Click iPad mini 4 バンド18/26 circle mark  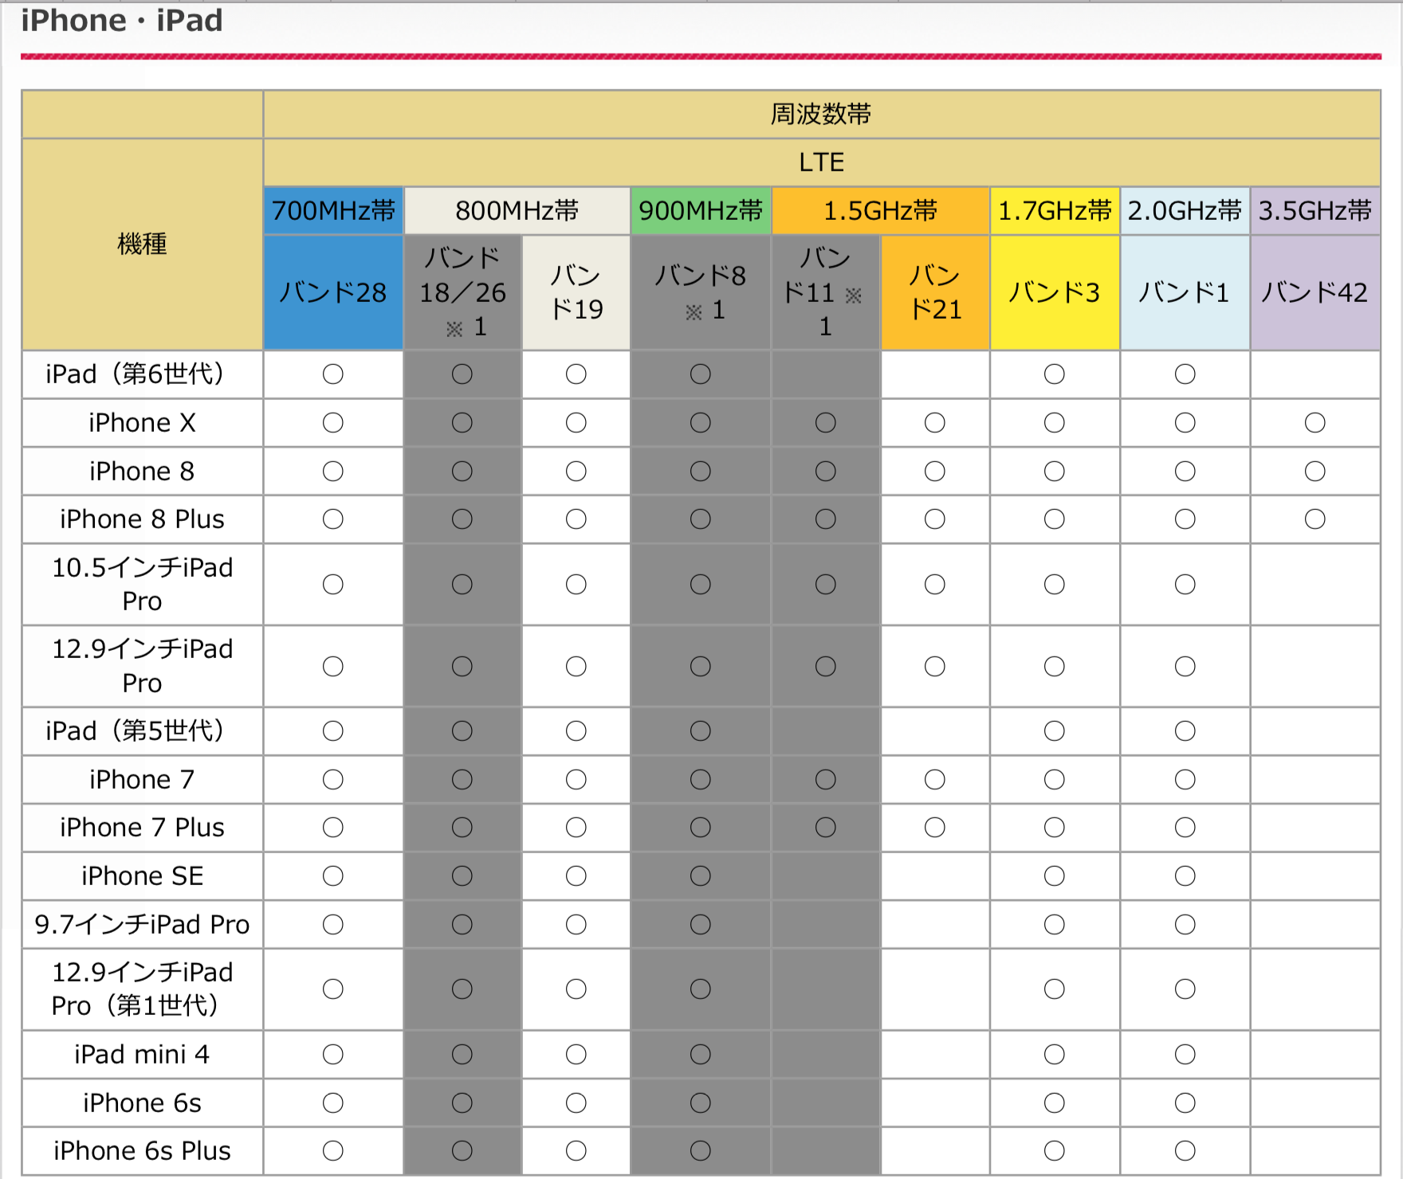[x=462, y=1055]
